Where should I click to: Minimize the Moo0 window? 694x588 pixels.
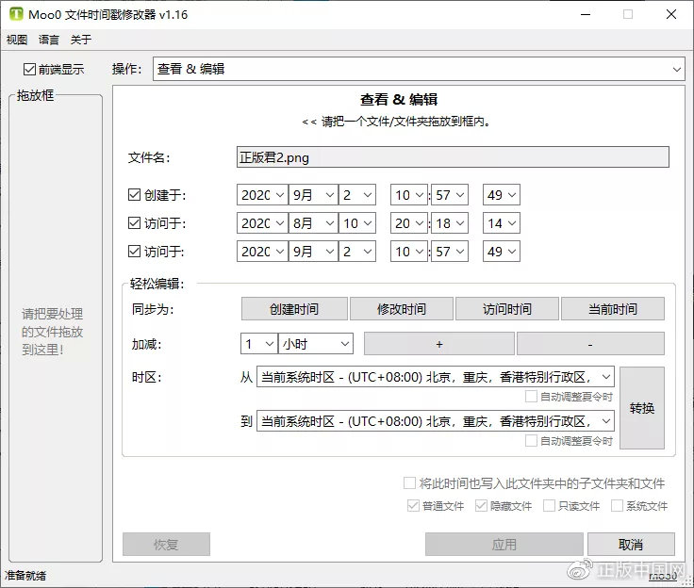click(586, 14)
